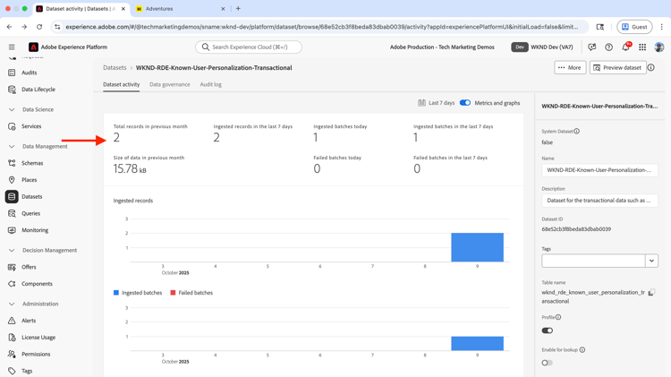Screen dimensions: 671x377
Task: Click the Dataset ID value 68e52cb3f8beda83dbab0039
Action: pyautogui.click(x=576, y=229)
